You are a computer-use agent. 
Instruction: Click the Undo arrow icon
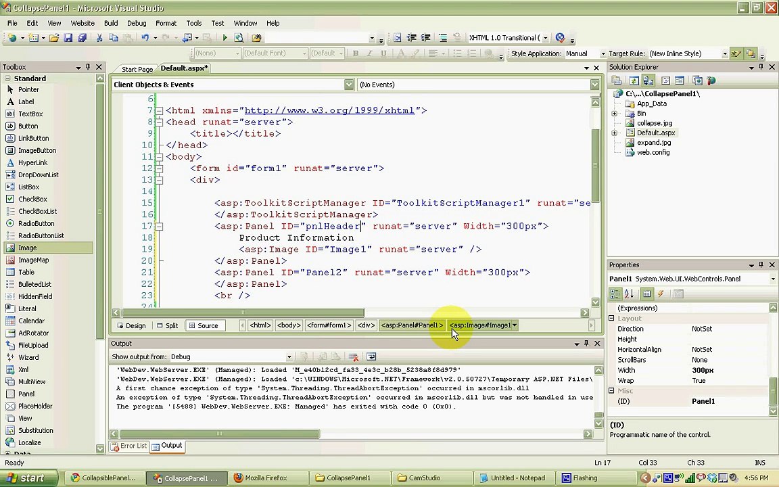tap(145, 38)
